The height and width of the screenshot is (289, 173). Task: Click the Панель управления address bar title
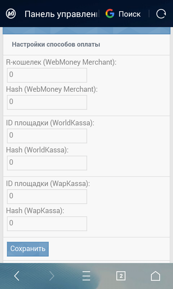coord(61,14)
